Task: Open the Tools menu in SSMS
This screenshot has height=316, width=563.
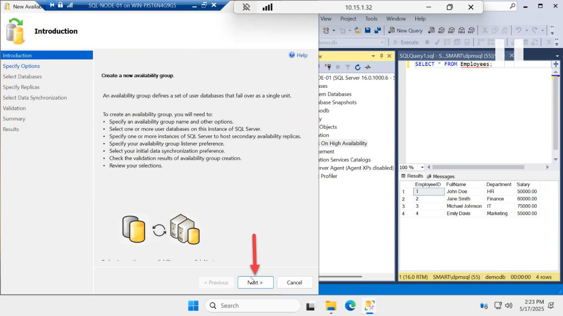Action: (x=371, y=19)
